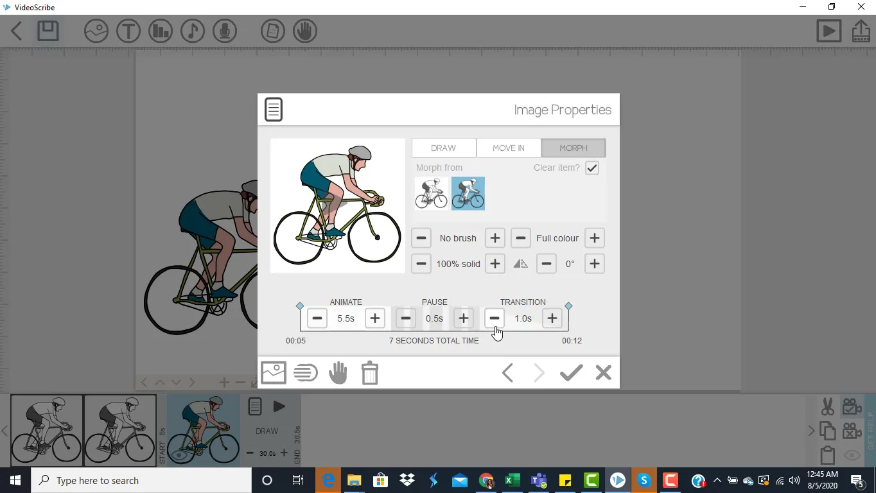Click the flip image icon
The width and height of the screenshot is (876, 493).
521,264
